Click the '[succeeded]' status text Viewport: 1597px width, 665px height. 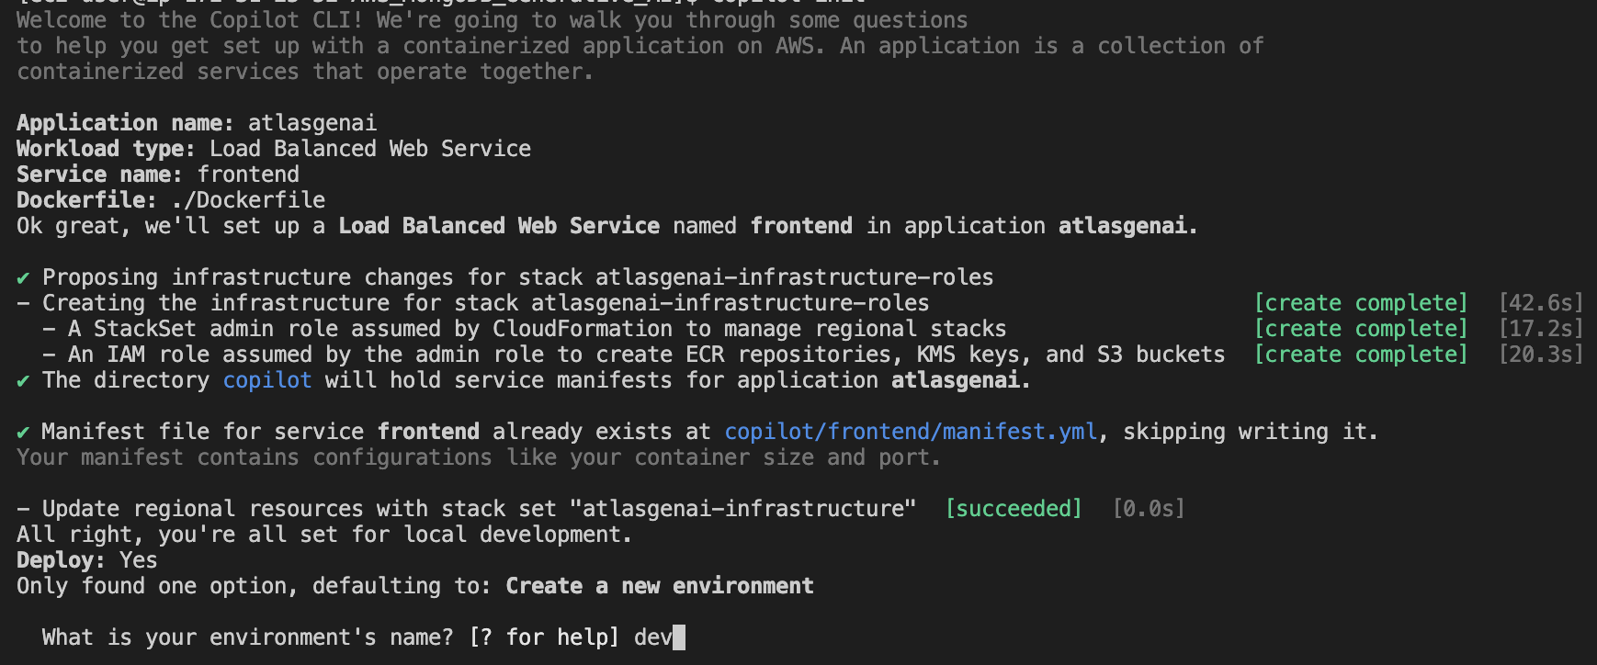pyautogui.click(x=1014, y=509)
